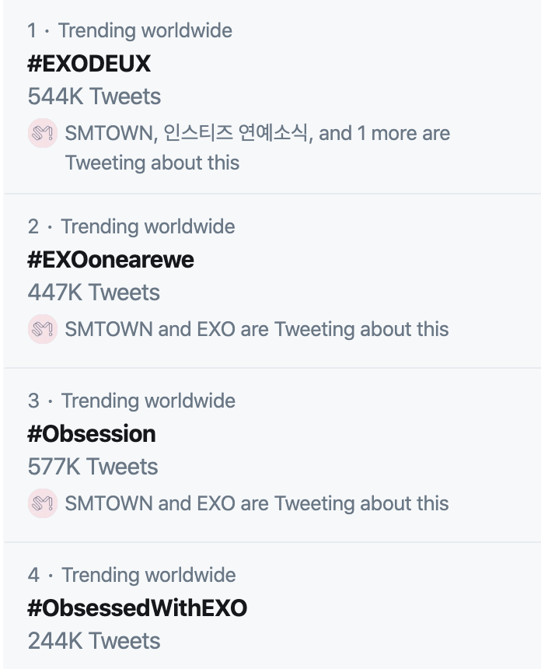This screenshot has height=669, width=541.
Task: Click SMTOWN avatar under #EXOonearewe trend
Action: (43, 329)
